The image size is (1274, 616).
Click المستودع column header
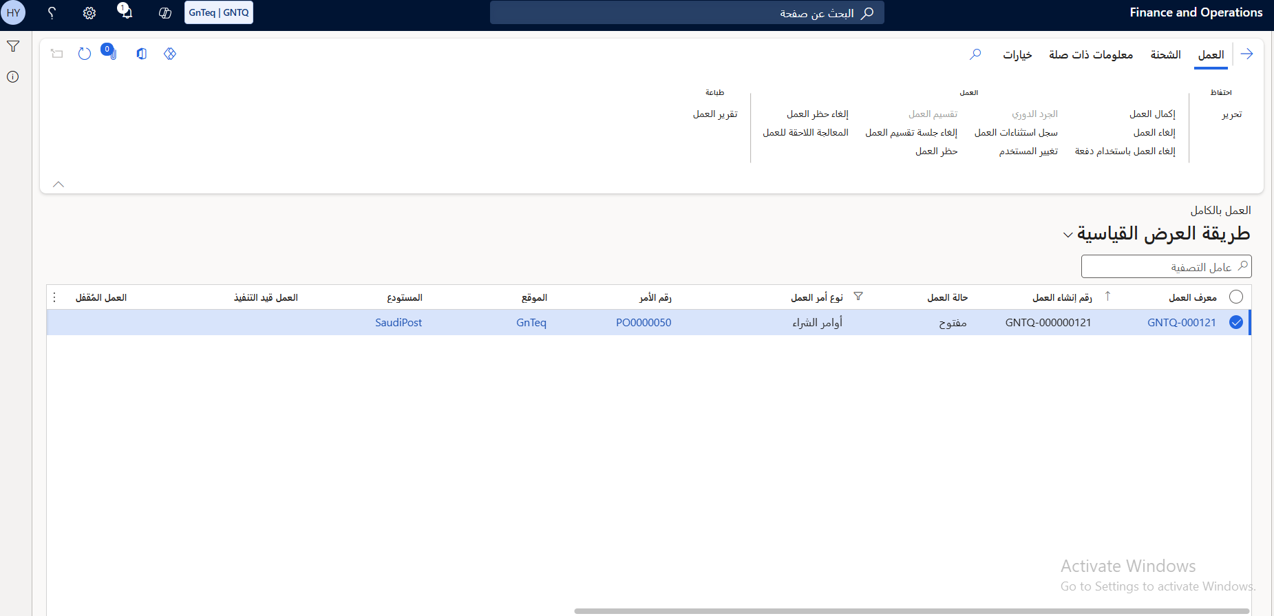tap(405, 297)
